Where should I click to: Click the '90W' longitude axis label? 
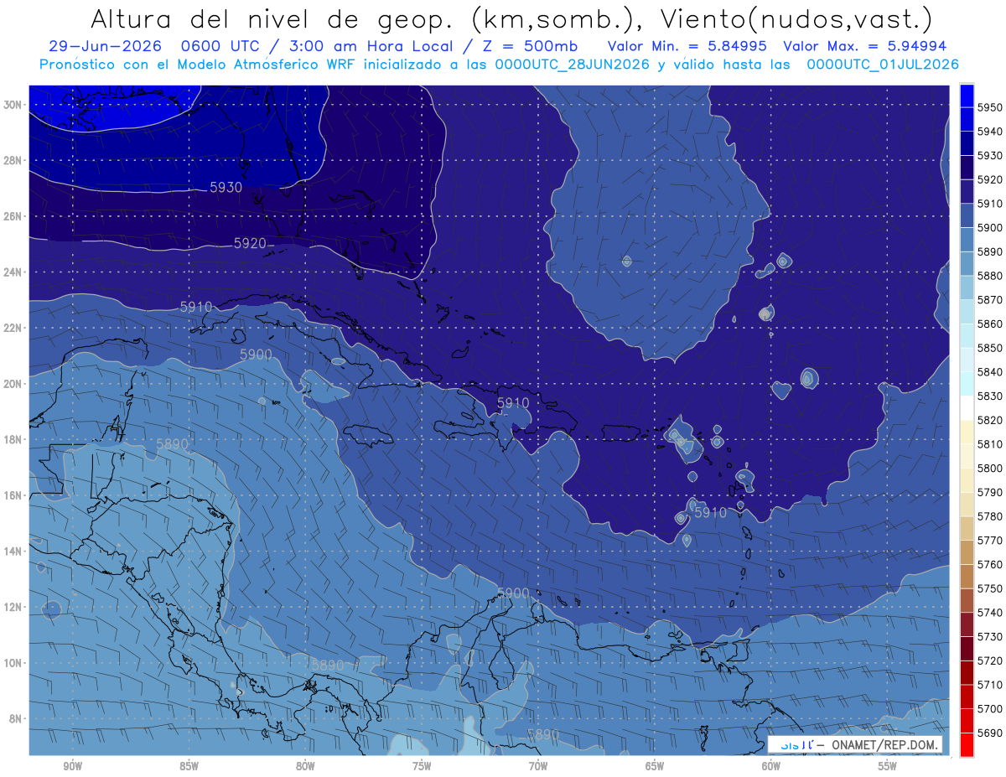click(72, 766)
